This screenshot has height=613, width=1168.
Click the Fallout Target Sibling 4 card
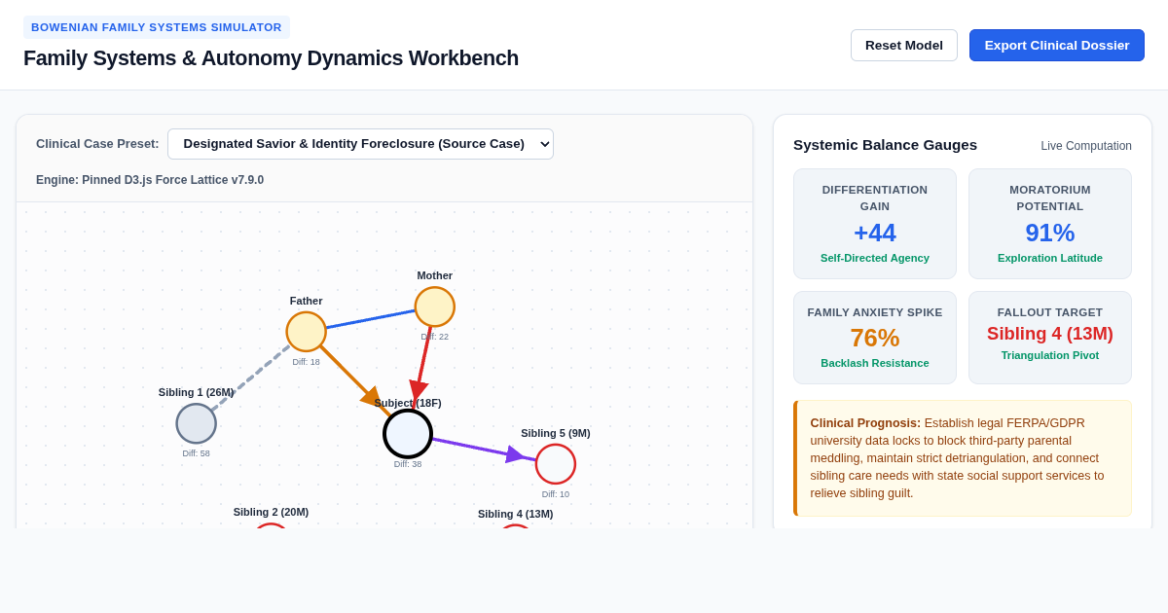pyautogui.click(x=1050, y=338)
